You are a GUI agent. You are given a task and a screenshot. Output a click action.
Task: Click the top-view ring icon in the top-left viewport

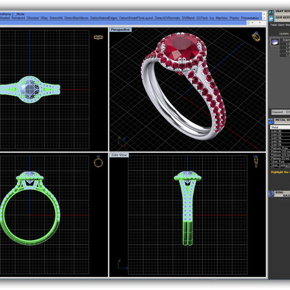98,37
